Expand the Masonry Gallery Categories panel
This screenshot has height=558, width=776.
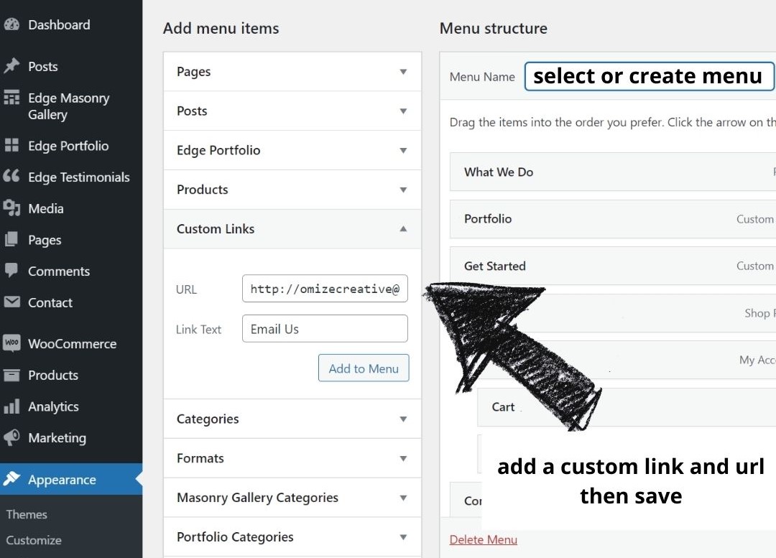point(292,498)
